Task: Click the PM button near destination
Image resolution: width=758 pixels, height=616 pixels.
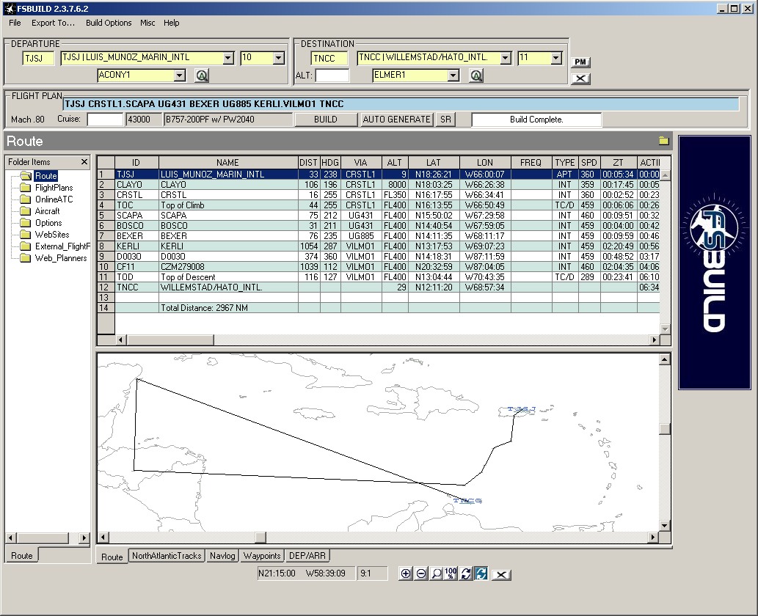Action: [x=580, y=62]
